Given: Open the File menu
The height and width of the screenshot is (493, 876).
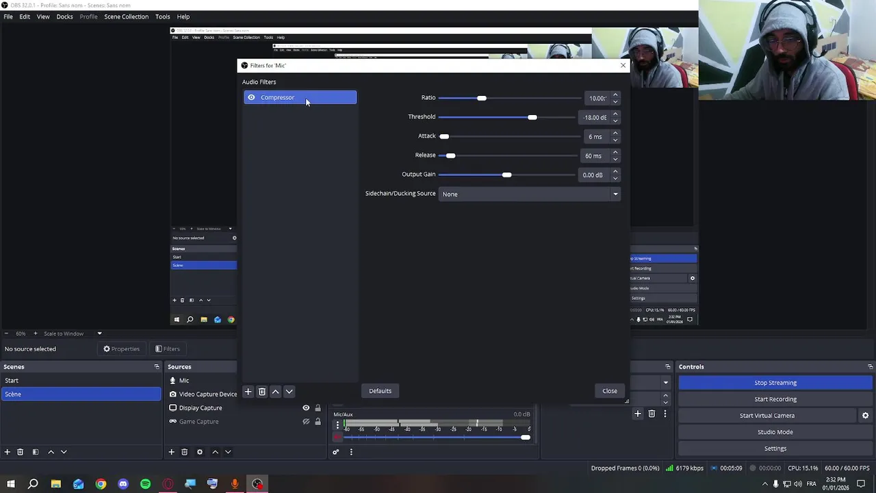Looking at the screenshot, I should pyautogui.click(x=8, y=16).
